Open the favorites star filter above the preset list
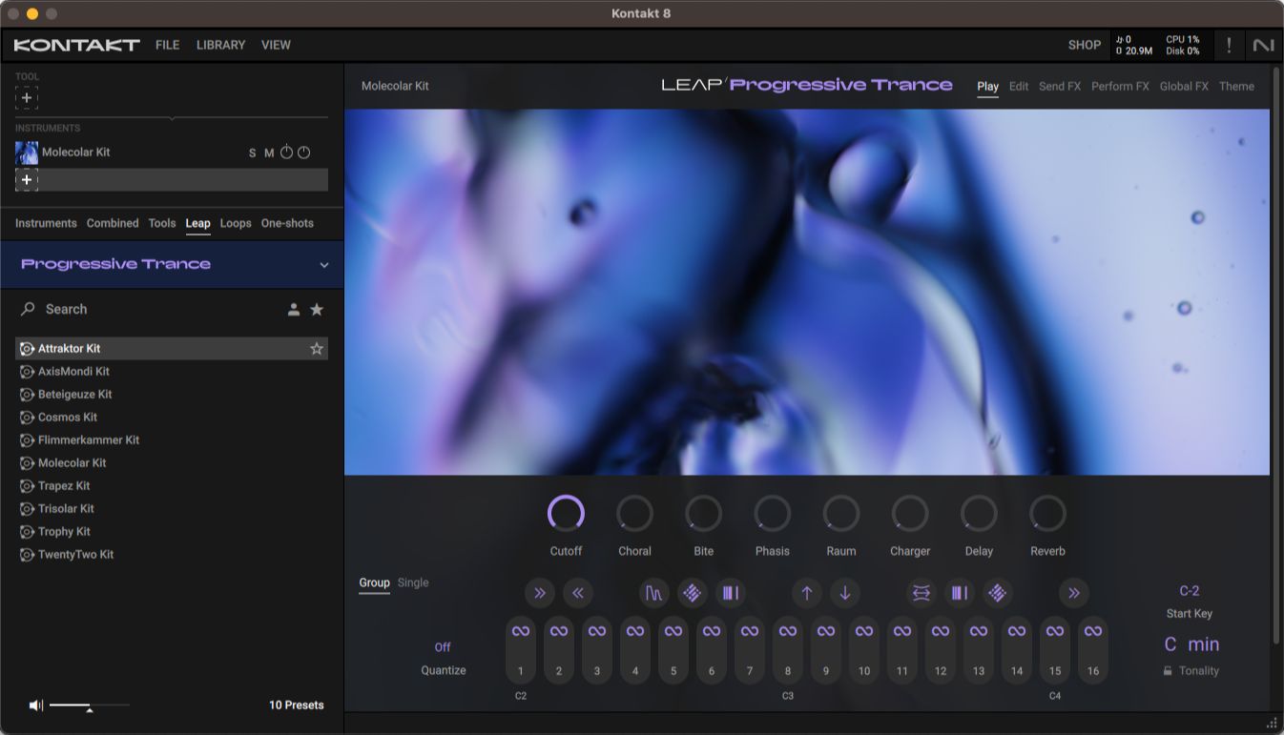The image size is (1284, 735). [x=317, y=309]
